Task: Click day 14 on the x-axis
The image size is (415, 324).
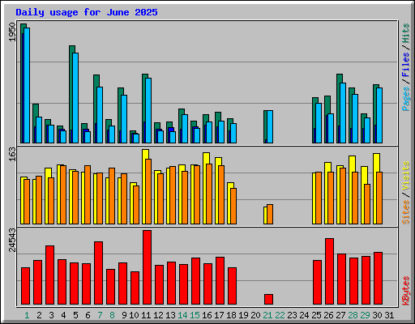Action: [x=182, y=315]
